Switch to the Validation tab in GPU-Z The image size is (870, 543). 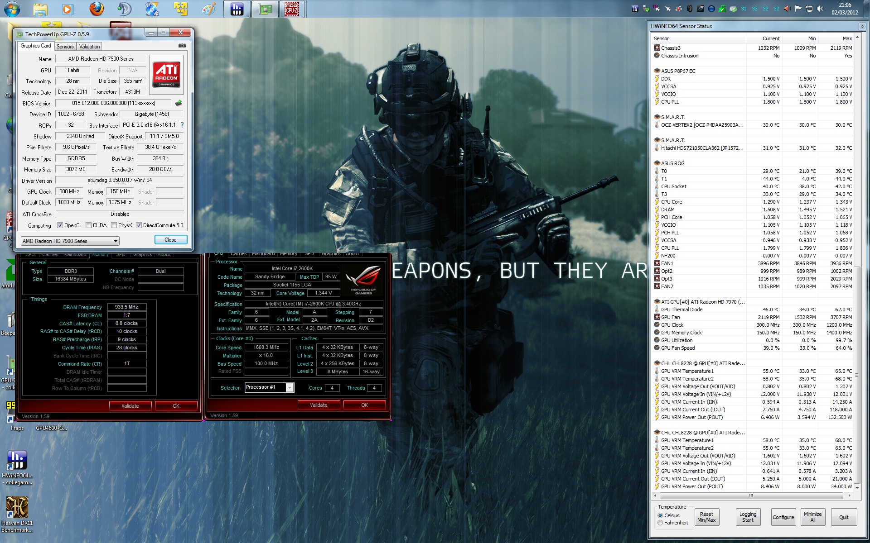click(x=89, y=47)
